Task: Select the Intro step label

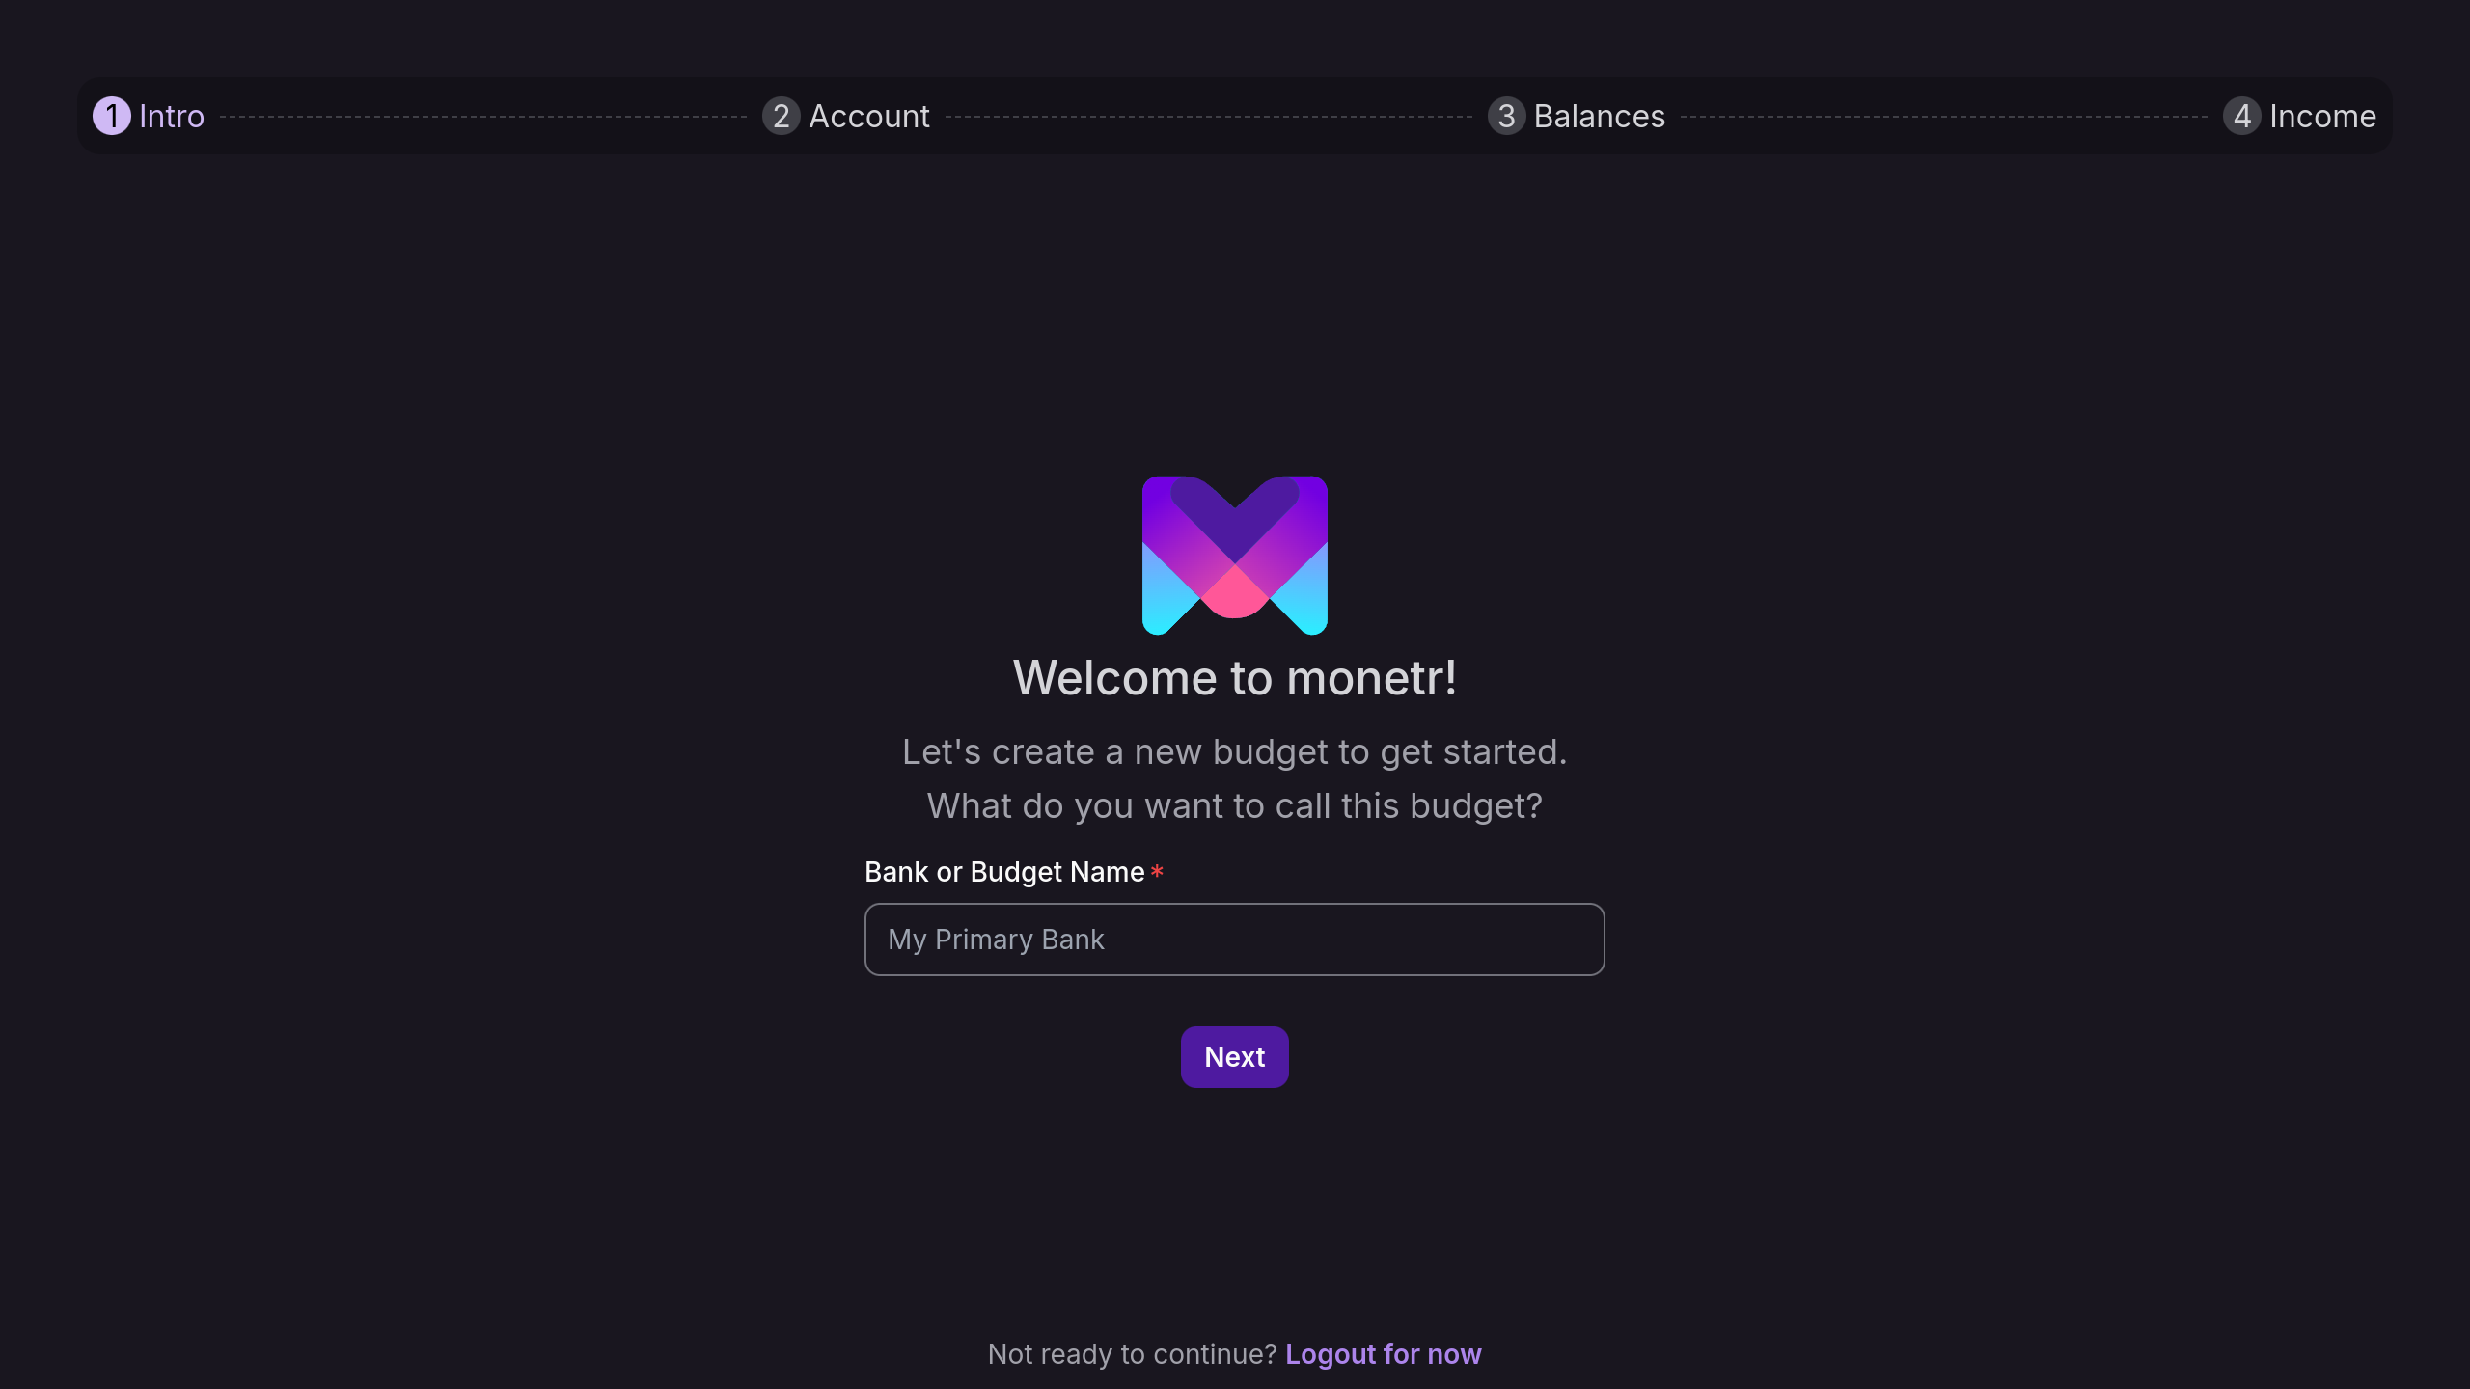Action: (x=172, y=116)
